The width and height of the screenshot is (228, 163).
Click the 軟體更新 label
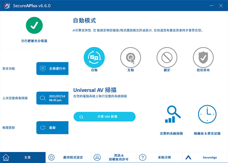pos(9,128)
